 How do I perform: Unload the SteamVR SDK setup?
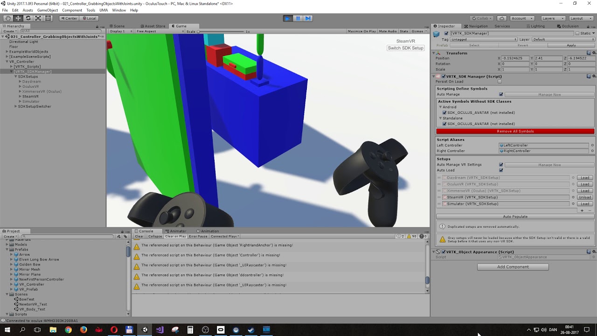pyautogui.click(x=585, y=197)
